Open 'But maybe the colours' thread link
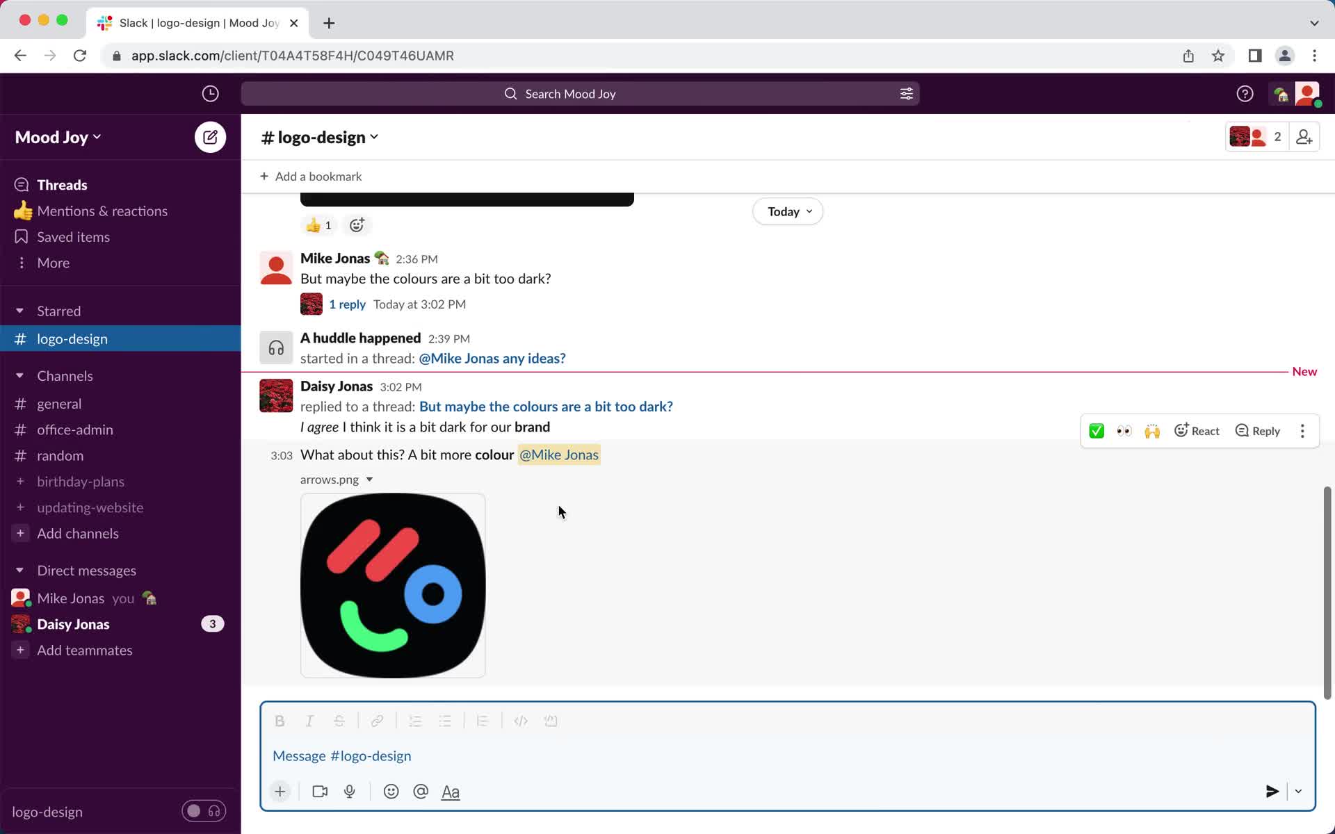This screenshot has width=1335, height=834. (546, 407)
